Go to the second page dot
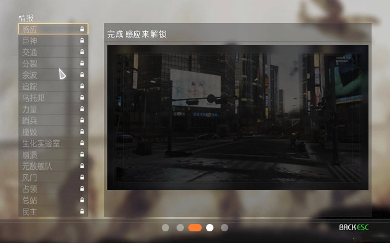 click(180, 228)
